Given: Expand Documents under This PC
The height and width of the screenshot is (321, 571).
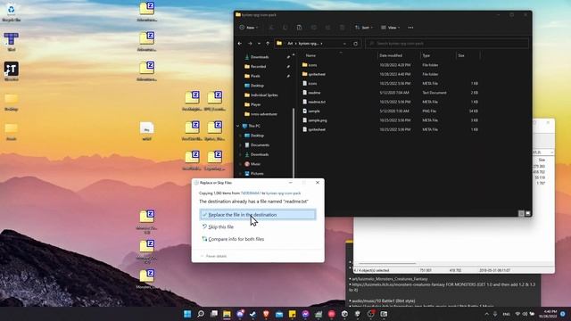Looking at the screenshot, I should tap(240, 144).
